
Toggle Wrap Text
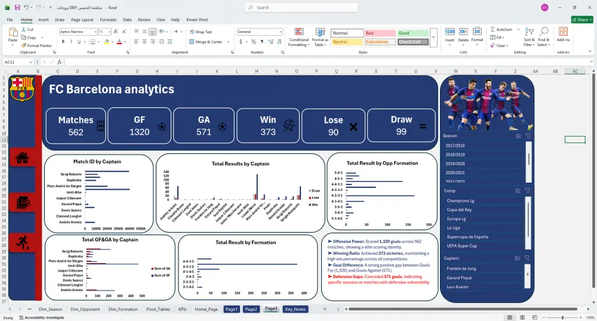pyautogui.click(x=201, y=32)
